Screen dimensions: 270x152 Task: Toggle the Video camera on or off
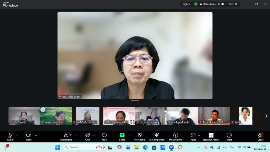coord(28,136)
